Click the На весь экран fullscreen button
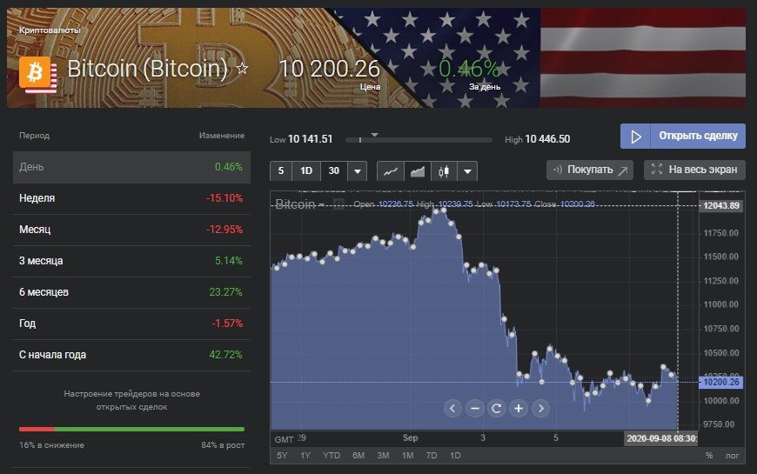The width and height of the screenshot is (757, 474). pyautogui.click(x=694, y=170)
